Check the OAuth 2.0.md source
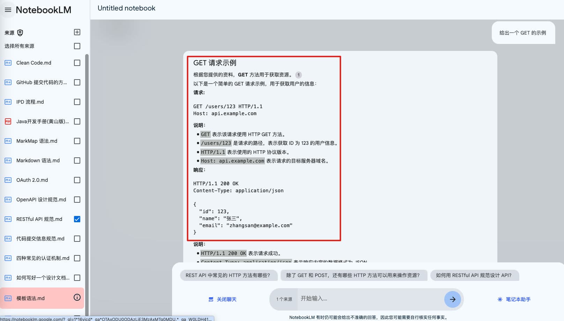Screen dimensions: 564x321 77,180
